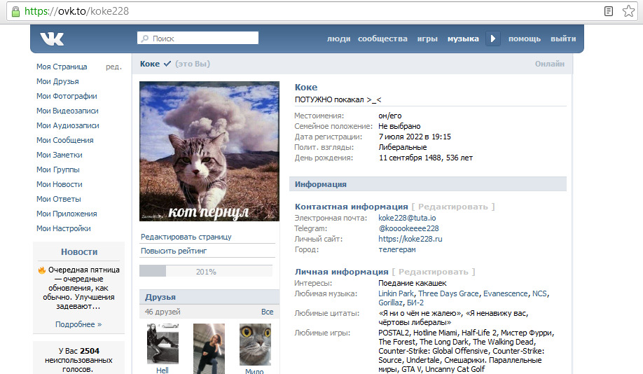Click the Онлайн status text
The width and height of the screenshot is (643, 374).
point(550,64)
